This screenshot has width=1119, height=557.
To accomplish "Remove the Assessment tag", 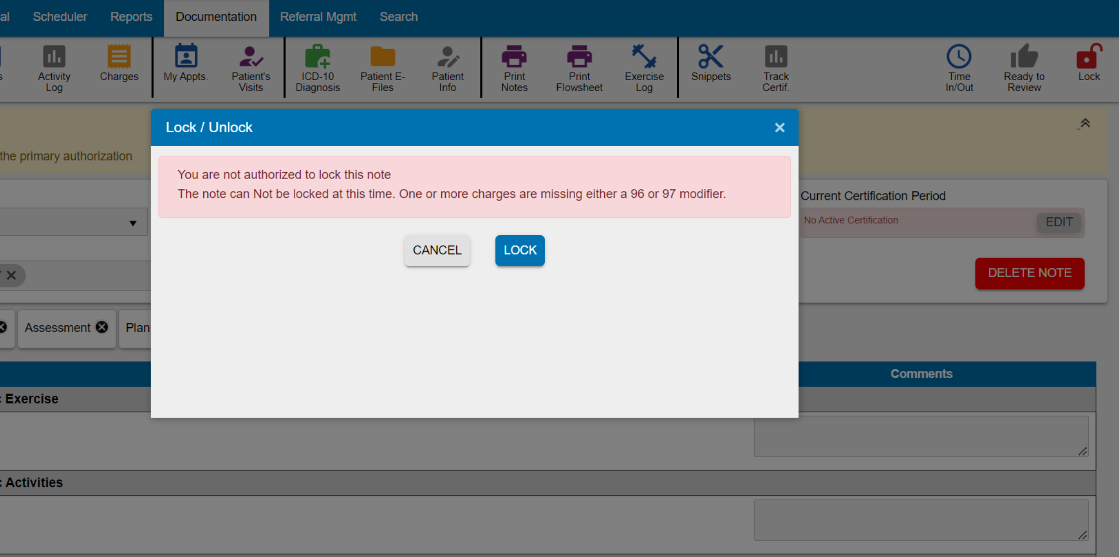I will tap(102, 327).
